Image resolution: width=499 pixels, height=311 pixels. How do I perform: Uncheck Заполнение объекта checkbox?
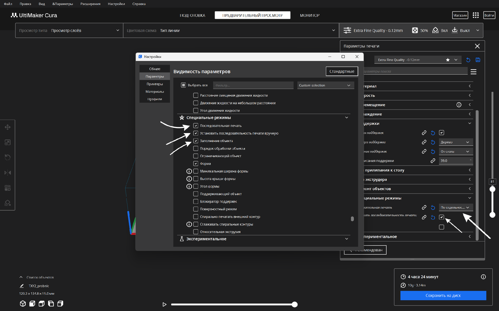pos(196,141)
